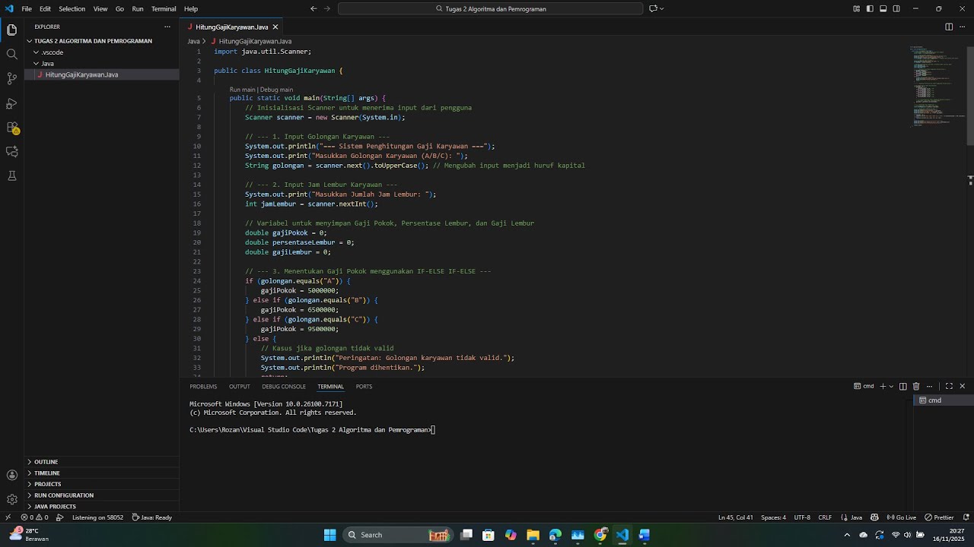
Task: Switch to the OUTPUT panel tab
Action: [240, 387]
